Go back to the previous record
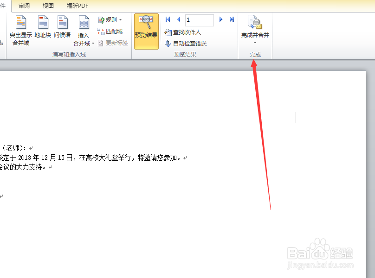Image resolution: width=375 pixels, height=278 pixels. coord(179,19)
